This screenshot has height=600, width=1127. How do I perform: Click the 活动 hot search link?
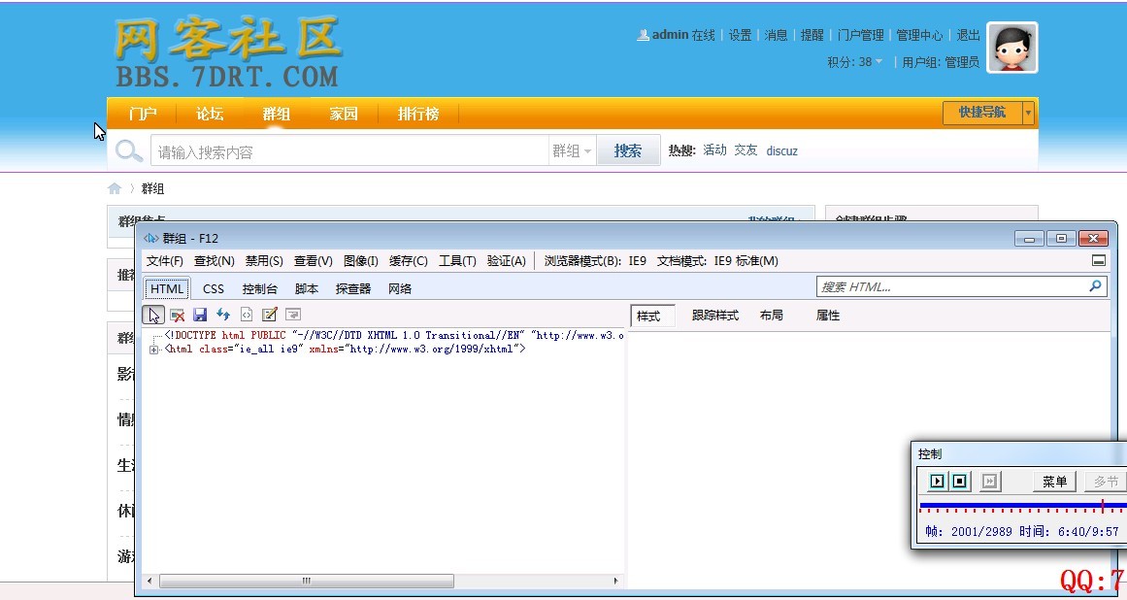click(714, 150)
